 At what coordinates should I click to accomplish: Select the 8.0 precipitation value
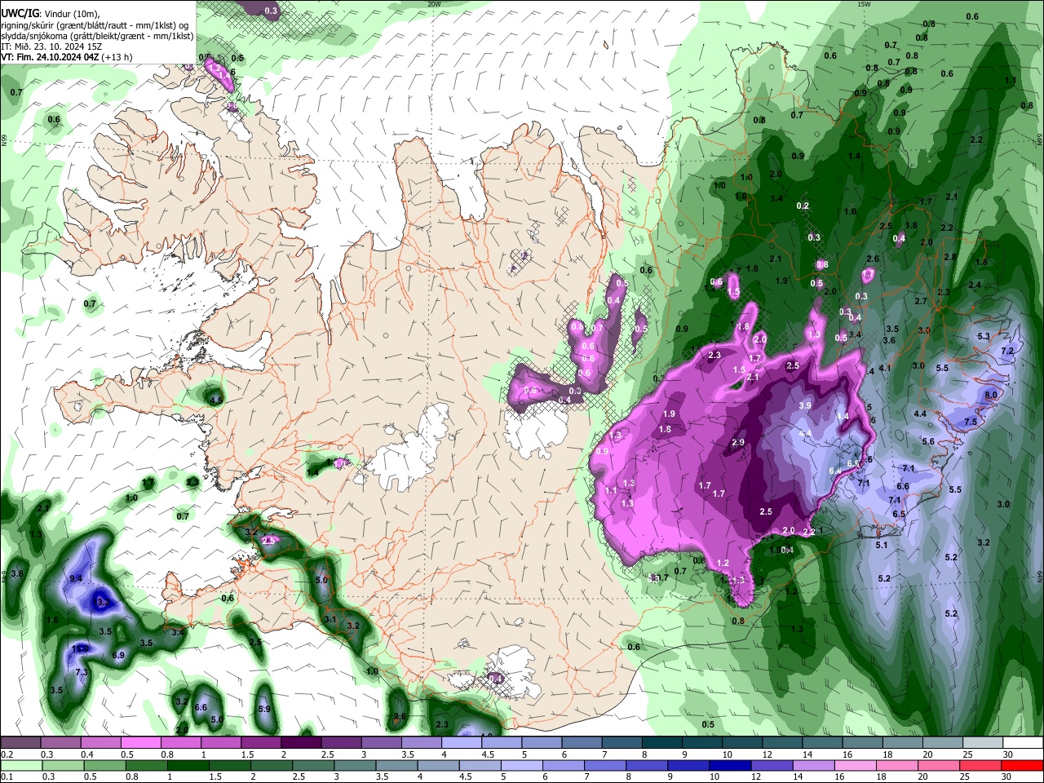coord(991,395)
